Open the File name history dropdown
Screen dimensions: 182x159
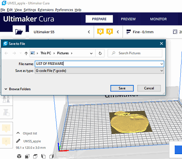click(162, 64)
